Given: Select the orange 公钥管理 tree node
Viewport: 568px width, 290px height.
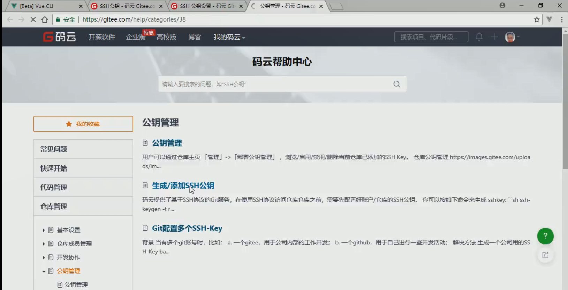Looking at the screenshot, I should point(69,271).
